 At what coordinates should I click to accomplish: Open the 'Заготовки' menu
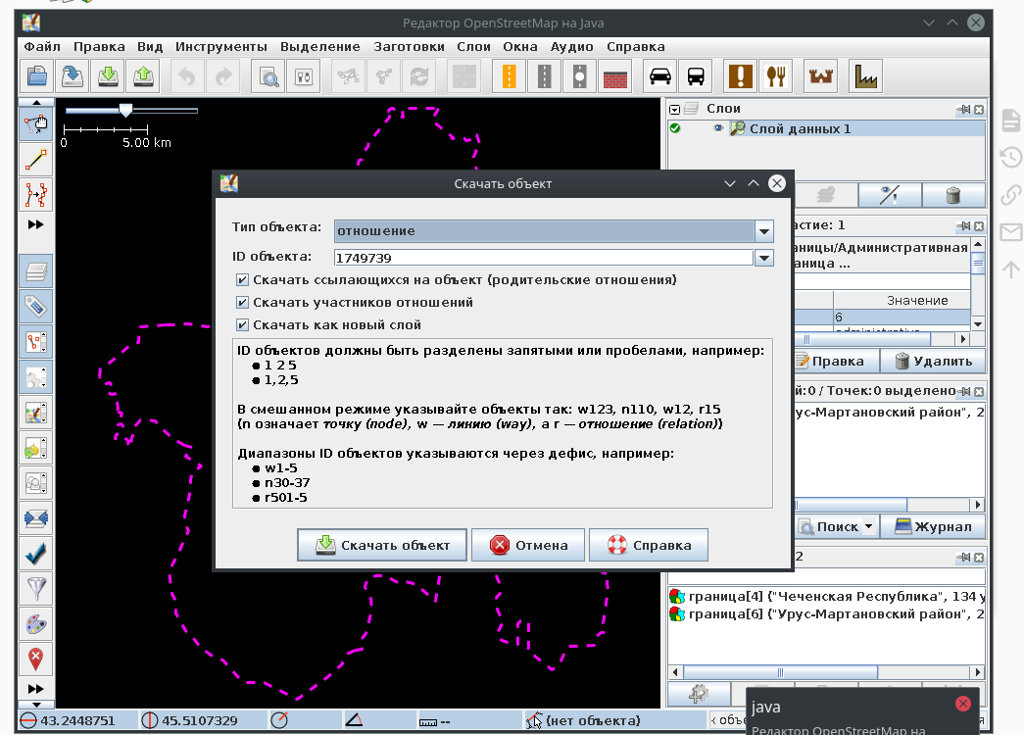(x=409, y=46)
